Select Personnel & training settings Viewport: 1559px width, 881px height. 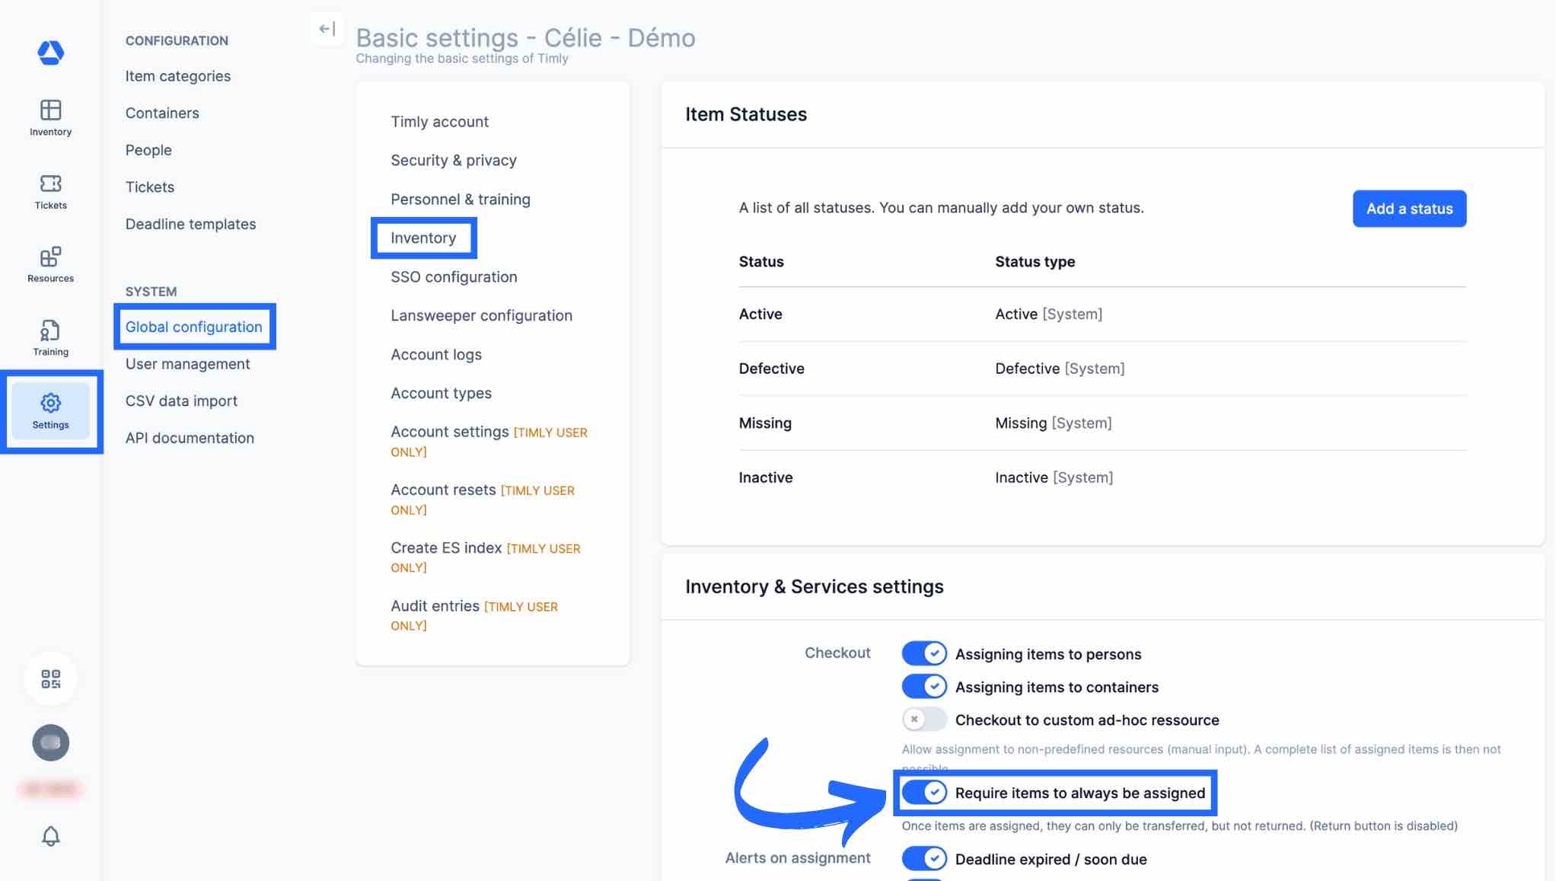coord(461,199)
